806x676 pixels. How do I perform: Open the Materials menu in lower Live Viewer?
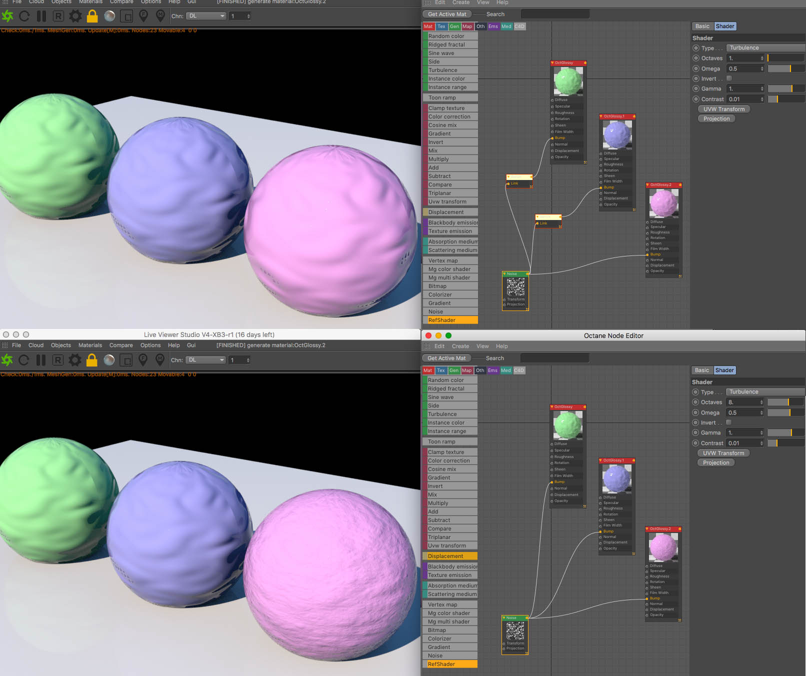pyautogui.click(x=90, y=345)
